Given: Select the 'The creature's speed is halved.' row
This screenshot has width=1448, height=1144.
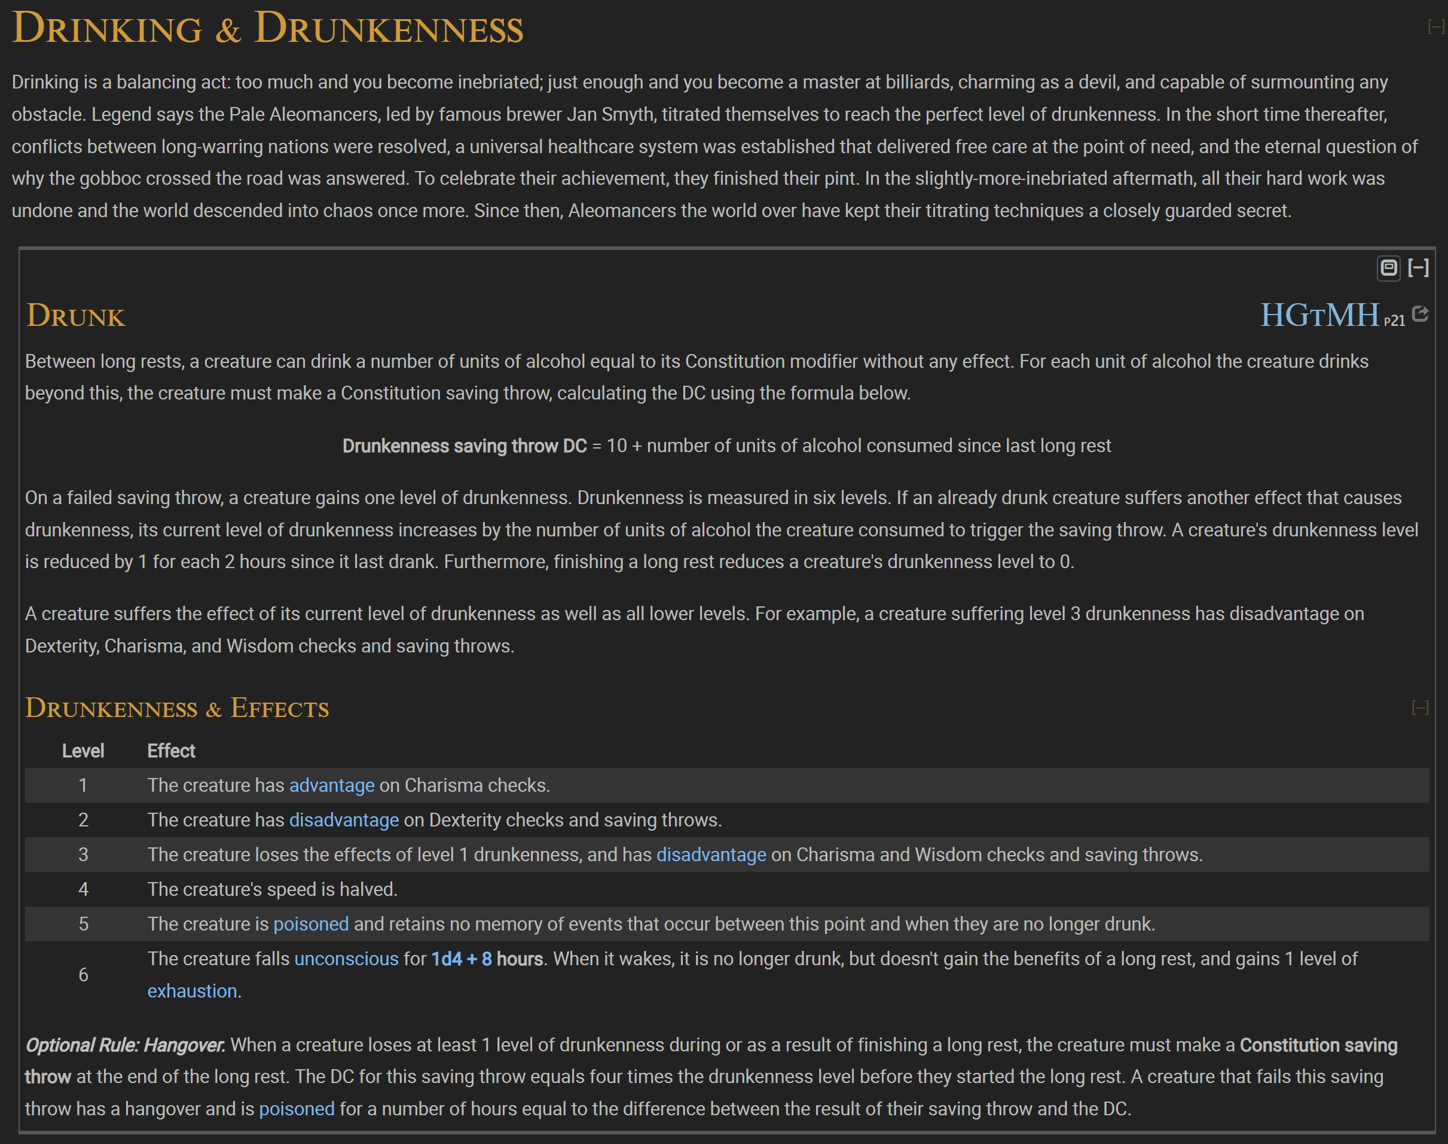Looking at the screenshot, I should 727,889.
